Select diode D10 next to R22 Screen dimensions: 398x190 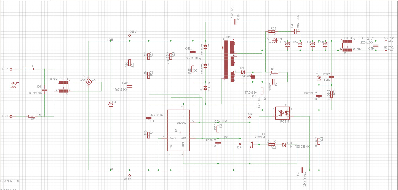[284, 145]
